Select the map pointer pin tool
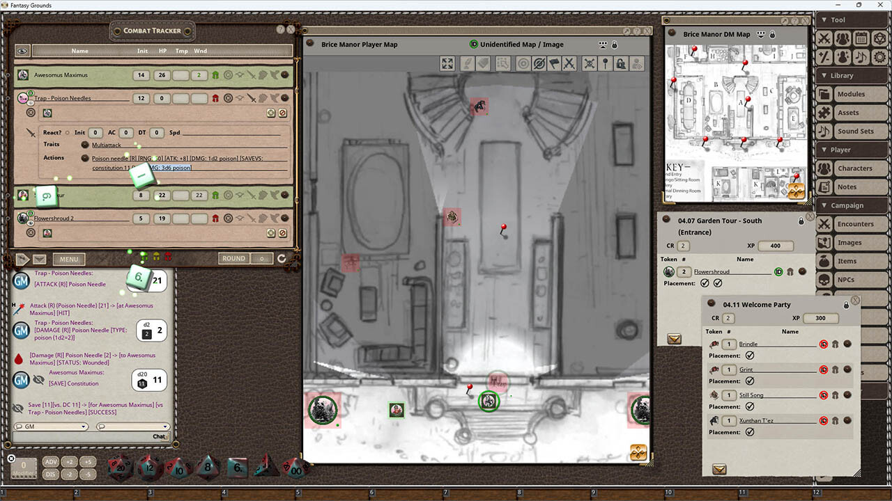892x501 pixels. coord(605,63)
